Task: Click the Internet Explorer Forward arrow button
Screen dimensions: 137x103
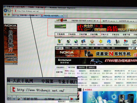Action: (x=9, y=11)
